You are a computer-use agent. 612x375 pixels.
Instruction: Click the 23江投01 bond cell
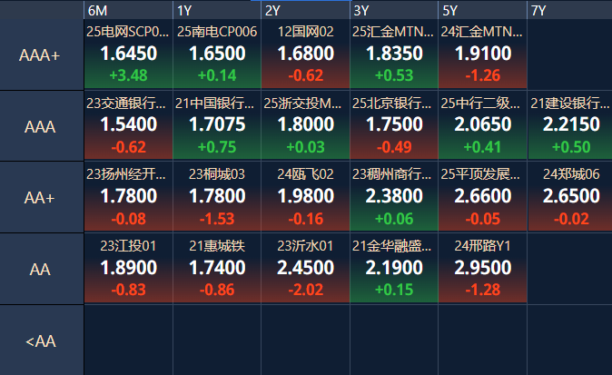[x=128, y=269]
